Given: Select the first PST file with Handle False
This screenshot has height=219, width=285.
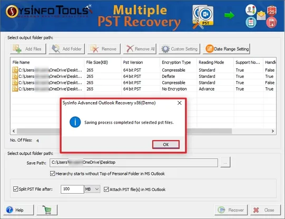Looking at the screenshot, I should tap(143, 70).
